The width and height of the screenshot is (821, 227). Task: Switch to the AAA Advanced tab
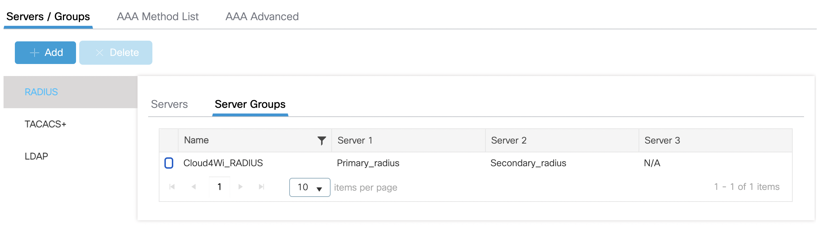pos(262,17)
